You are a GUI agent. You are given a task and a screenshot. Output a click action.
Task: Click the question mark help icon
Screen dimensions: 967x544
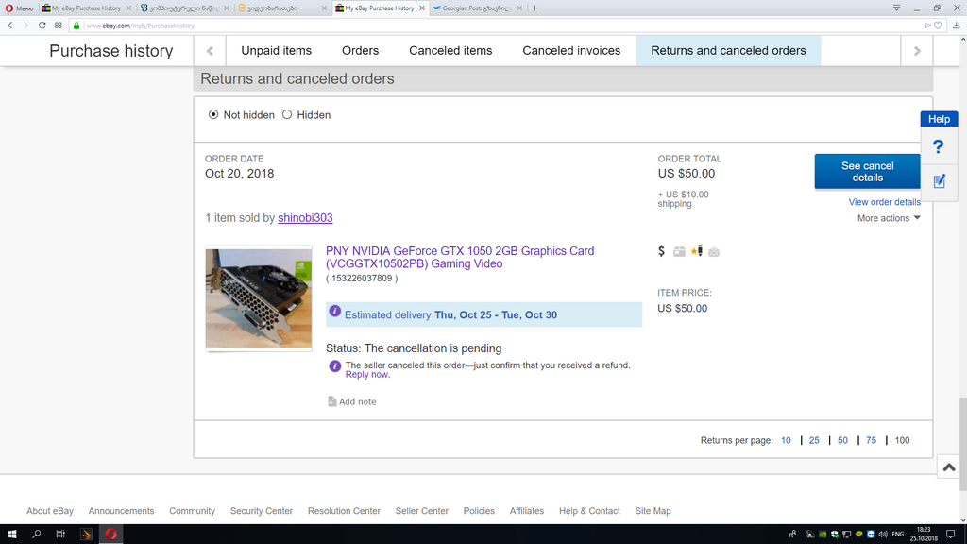tap(939, 146)
